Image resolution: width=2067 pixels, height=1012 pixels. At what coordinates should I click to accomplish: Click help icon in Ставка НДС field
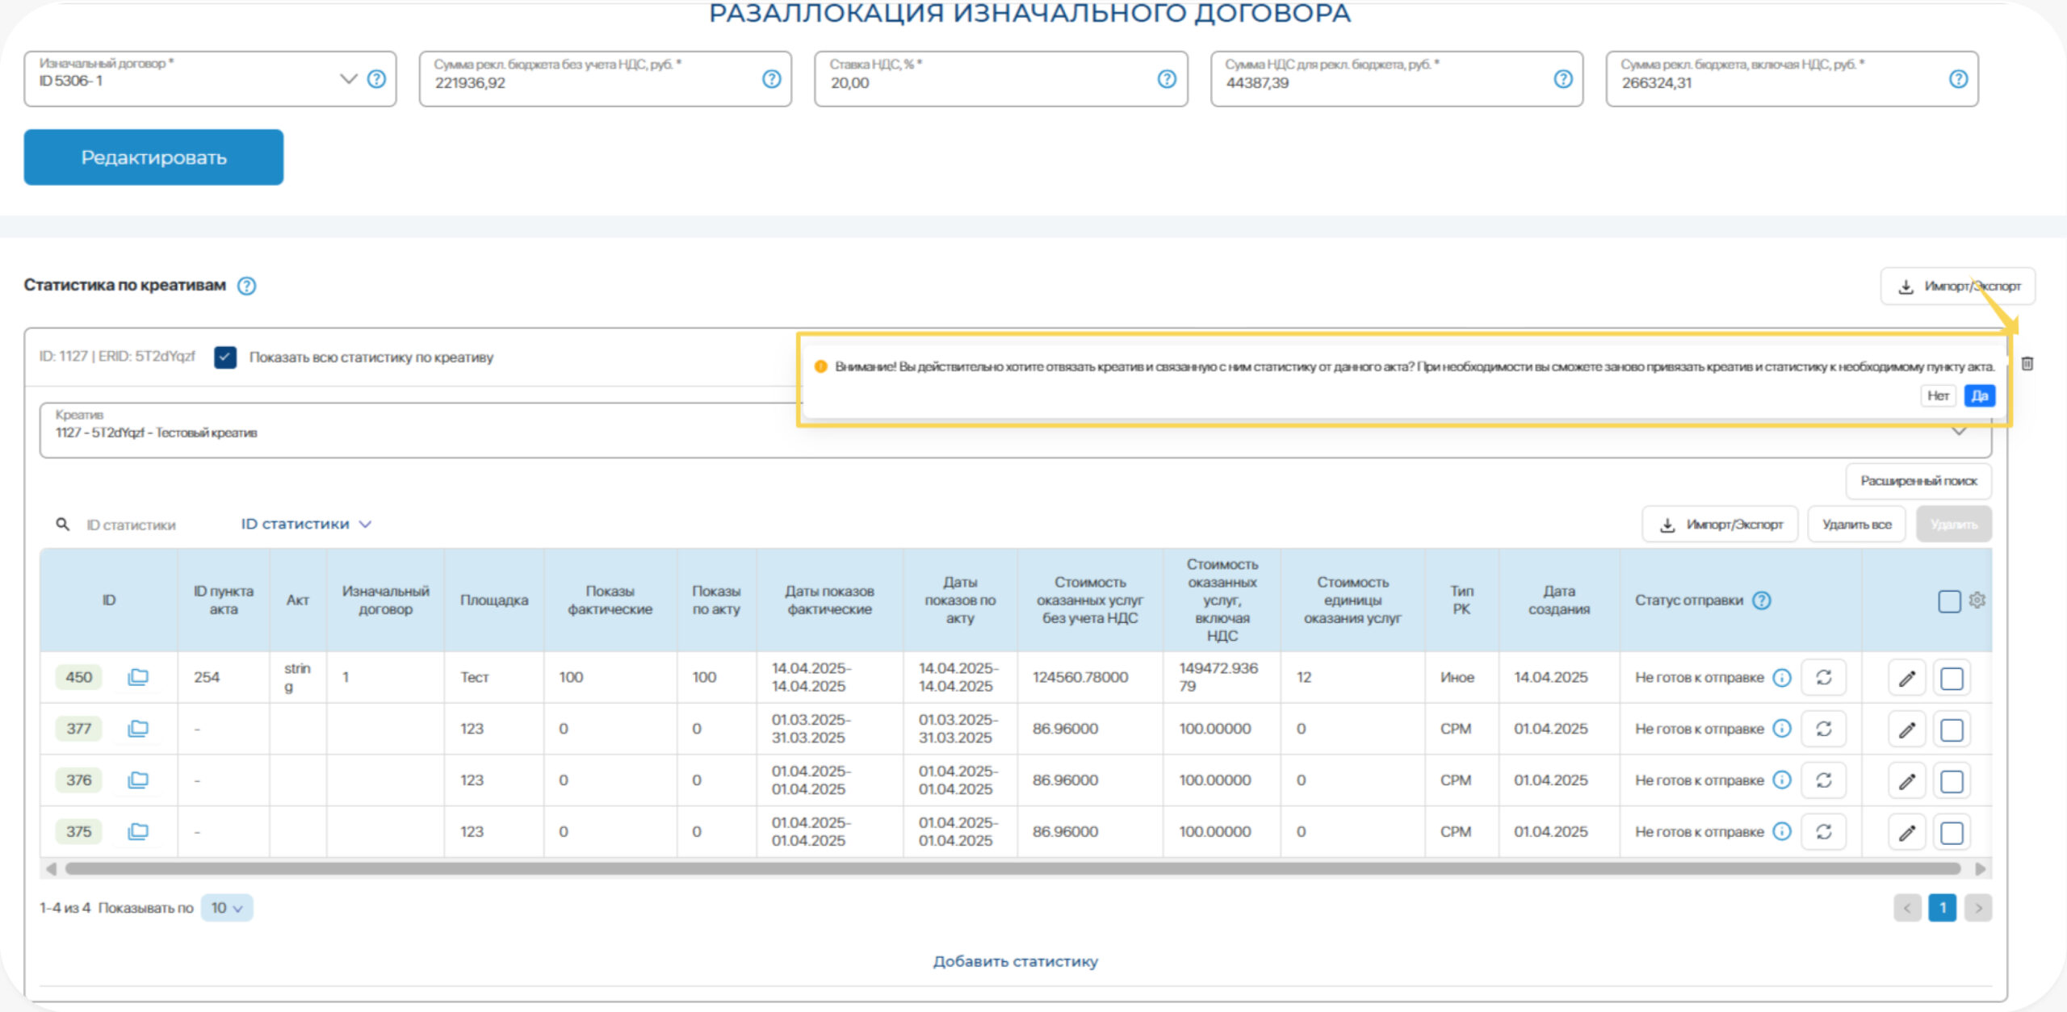tap(1167, 79)
